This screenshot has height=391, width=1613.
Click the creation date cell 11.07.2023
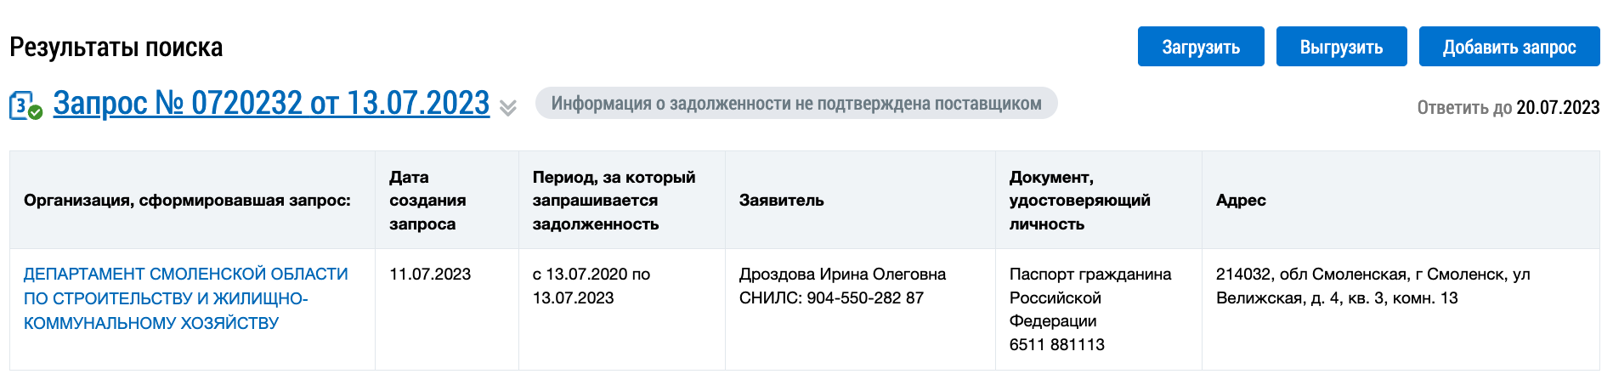(430, 275)
